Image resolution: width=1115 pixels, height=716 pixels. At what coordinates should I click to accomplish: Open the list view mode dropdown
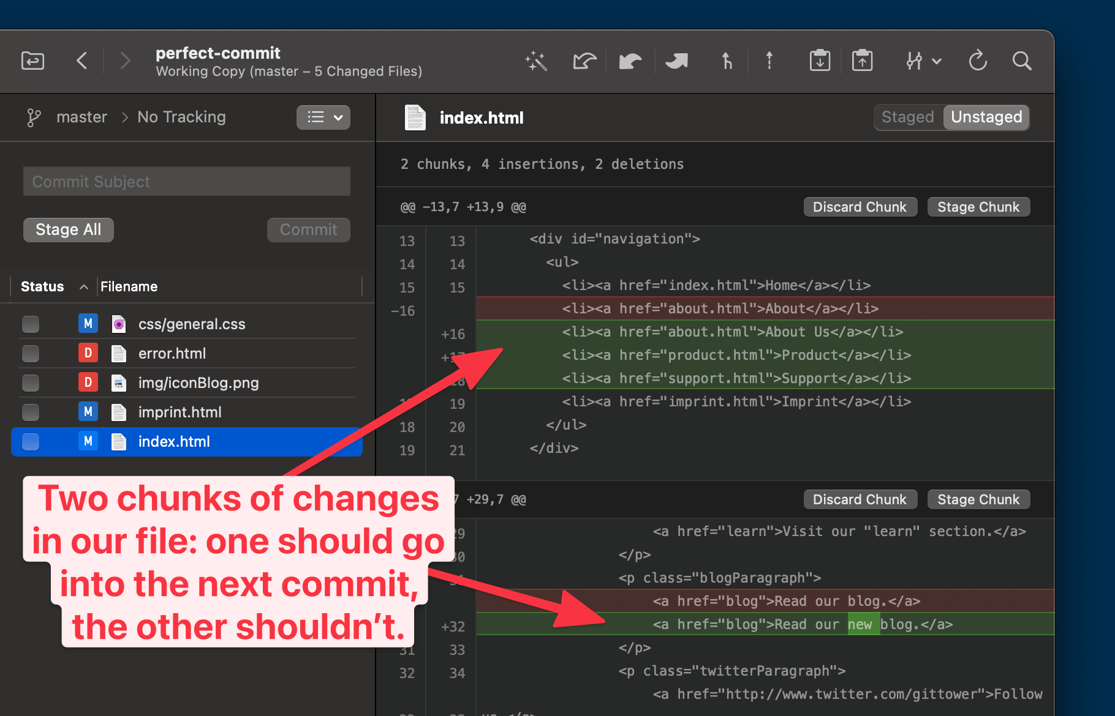323,117
